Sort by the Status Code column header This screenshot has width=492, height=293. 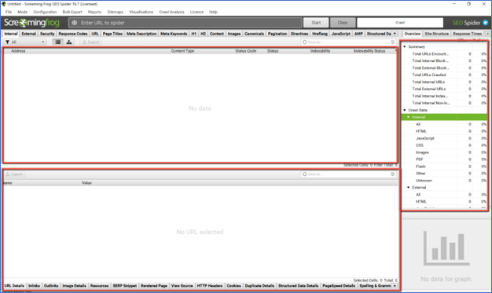(246, 51)
